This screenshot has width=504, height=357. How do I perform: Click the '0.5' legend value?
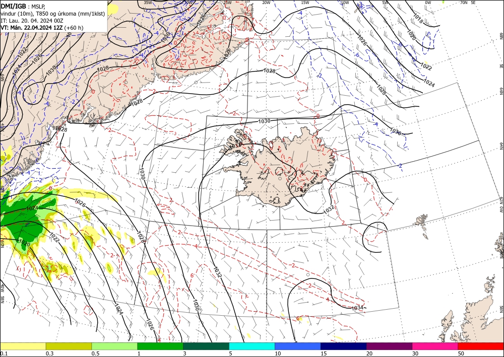click(x=95, y=353)
